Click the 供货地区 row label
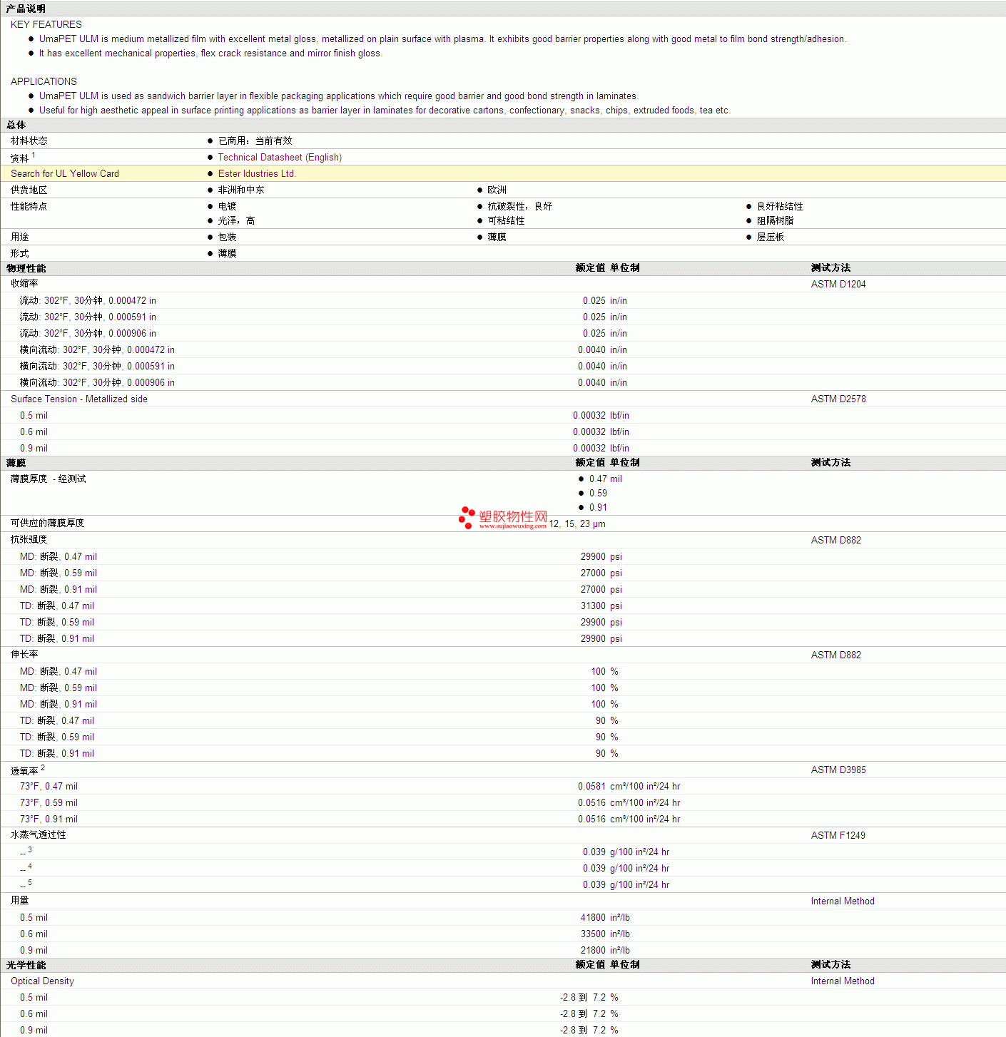 [x=29, y=190]
